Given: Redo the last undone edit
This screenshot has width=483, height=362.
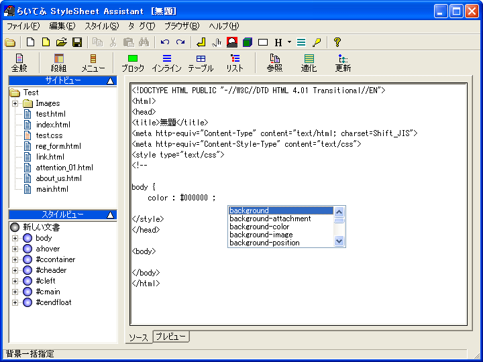Looking at the screenshot, I should [x=180, y=42].
